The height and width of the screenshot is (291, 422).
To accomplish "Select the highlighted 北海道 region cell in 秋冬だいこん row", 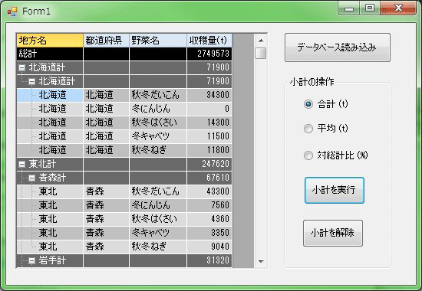I will [x=50, y=95].
